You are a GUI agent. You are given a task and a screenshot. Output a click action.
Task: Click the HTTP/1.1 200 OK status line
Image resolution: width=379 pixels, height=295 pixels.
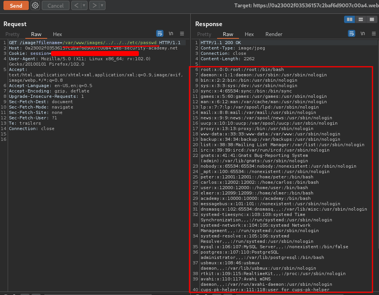pyautogui.click(x=221, y=43)
